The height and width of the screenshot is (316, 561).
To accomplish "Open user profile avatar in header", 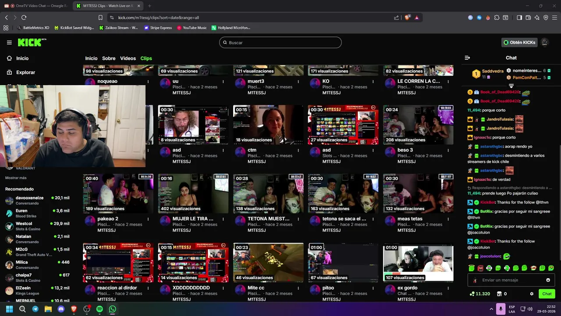I will pyautogui.click(x=544, y=43).
